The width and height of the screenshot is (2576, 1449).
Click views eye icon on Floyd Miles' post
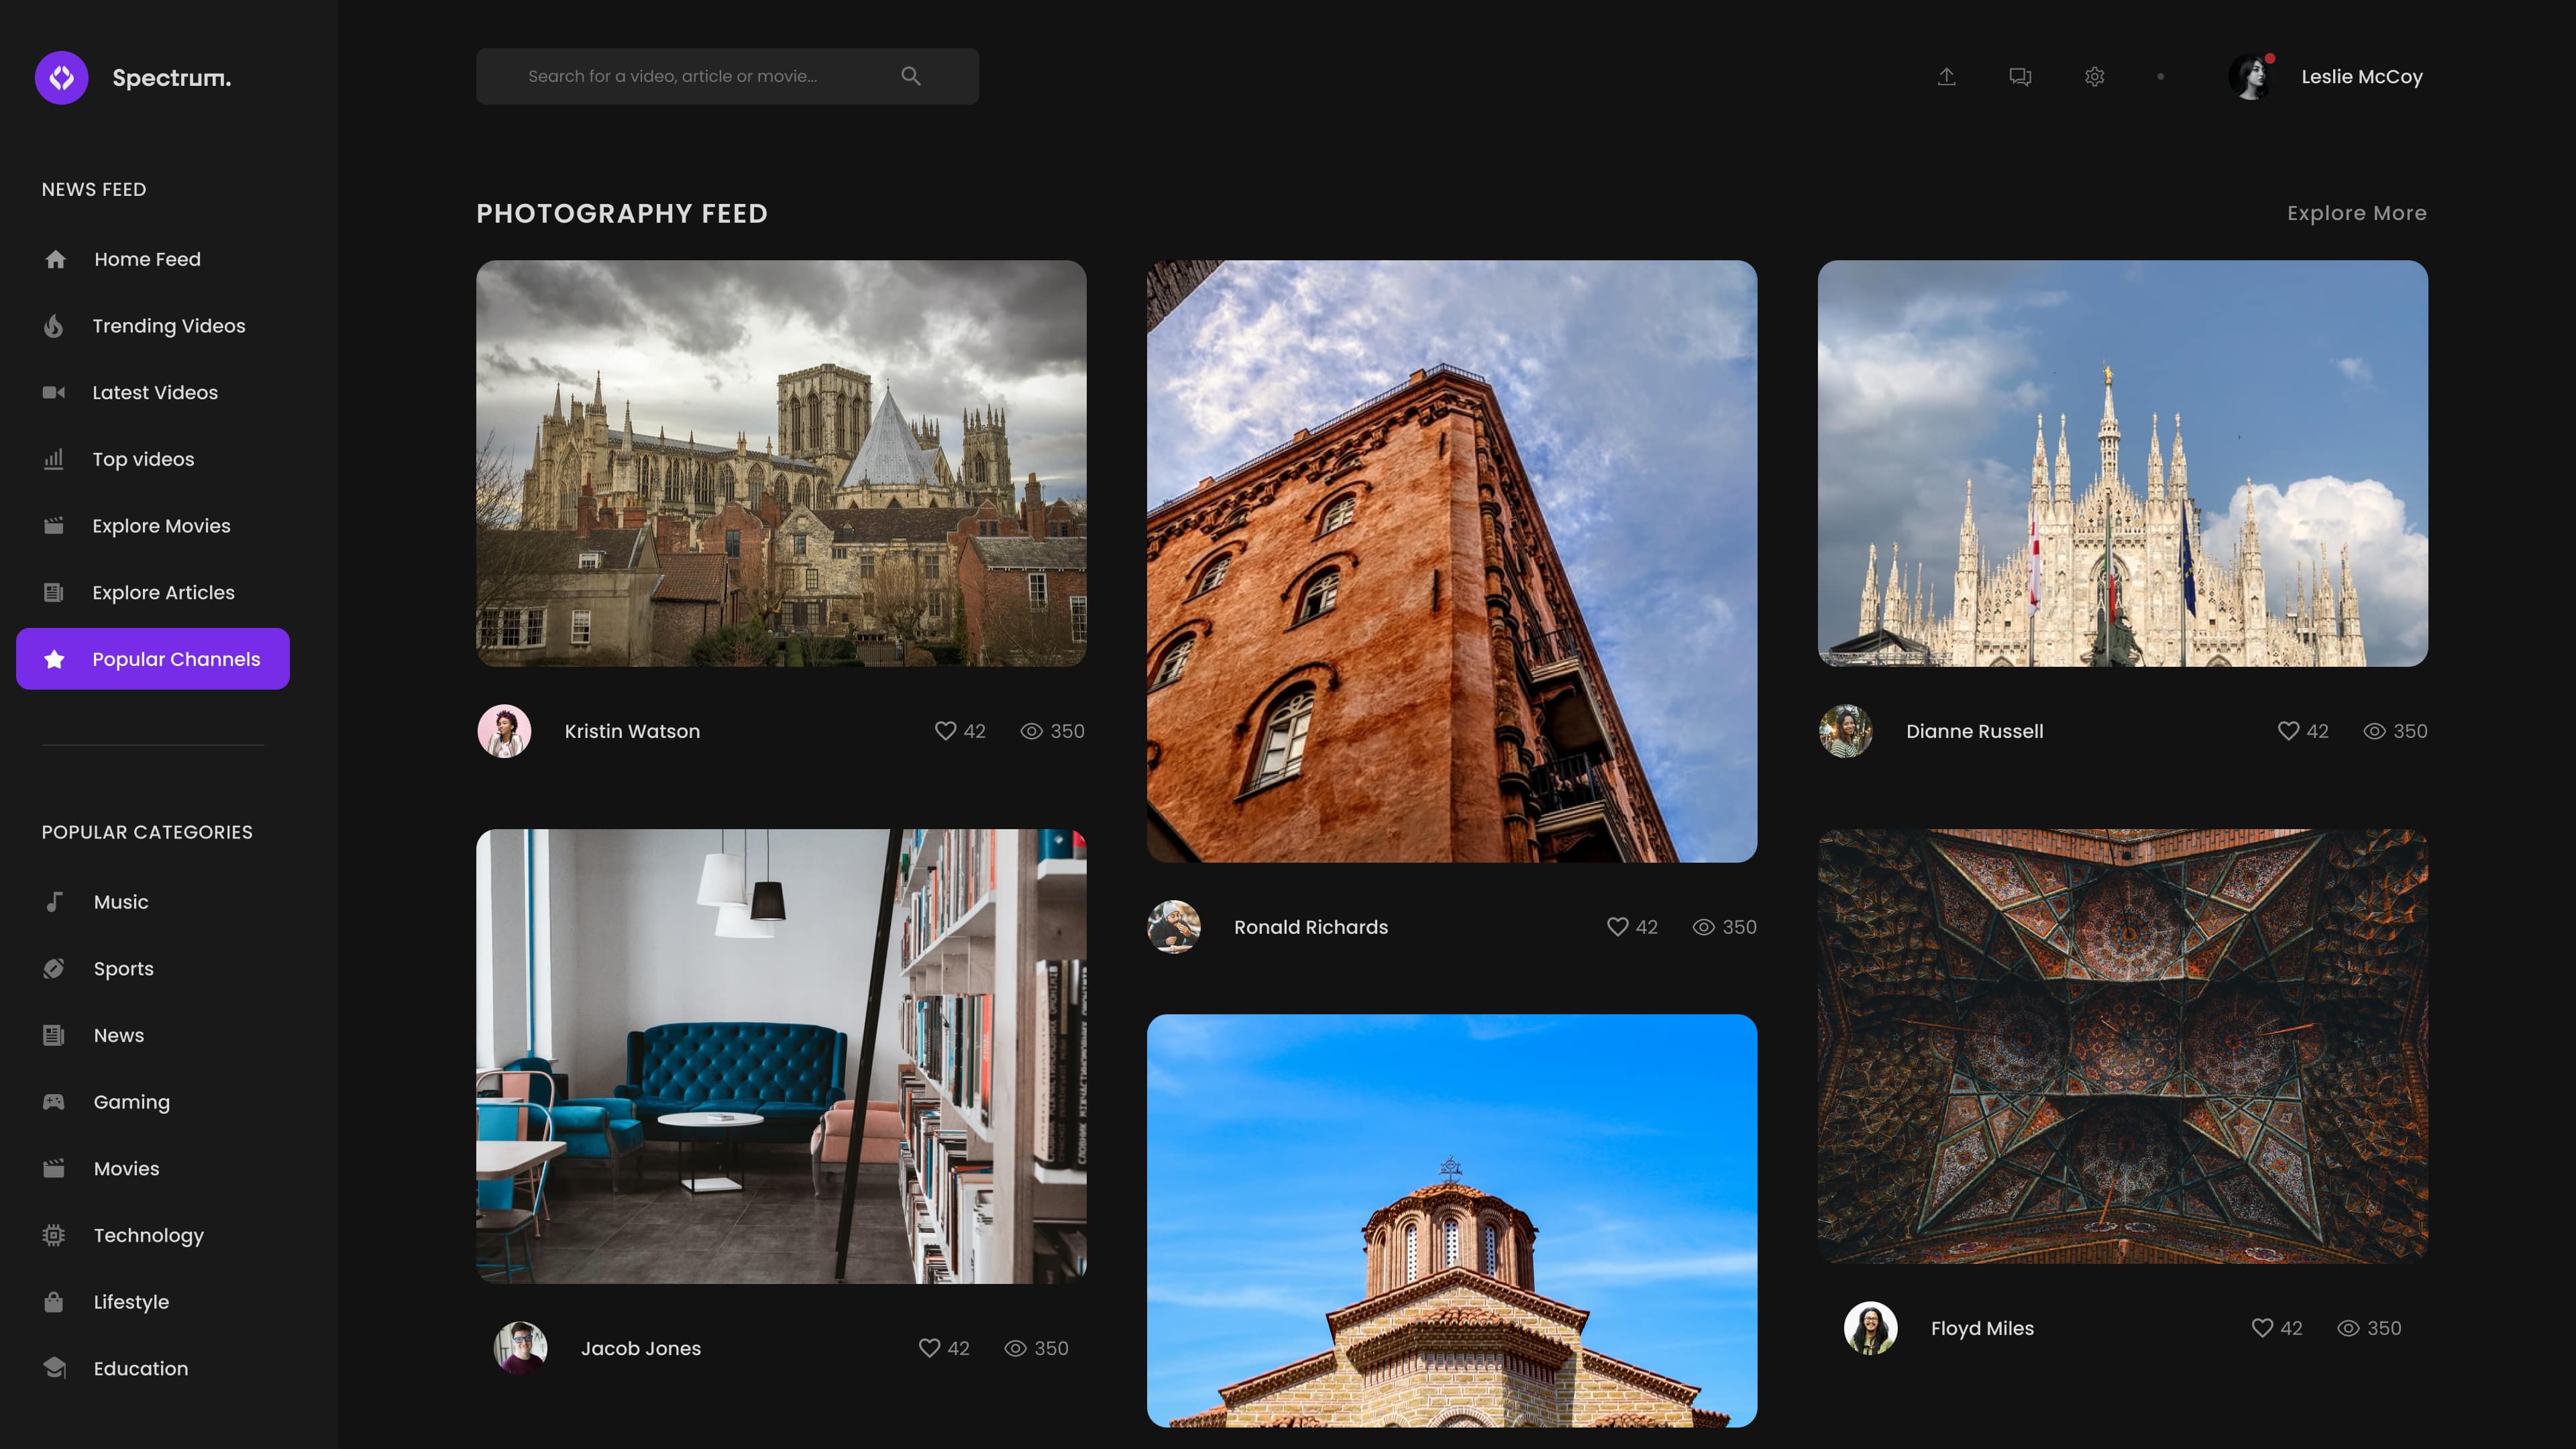coord(2348,1328)
